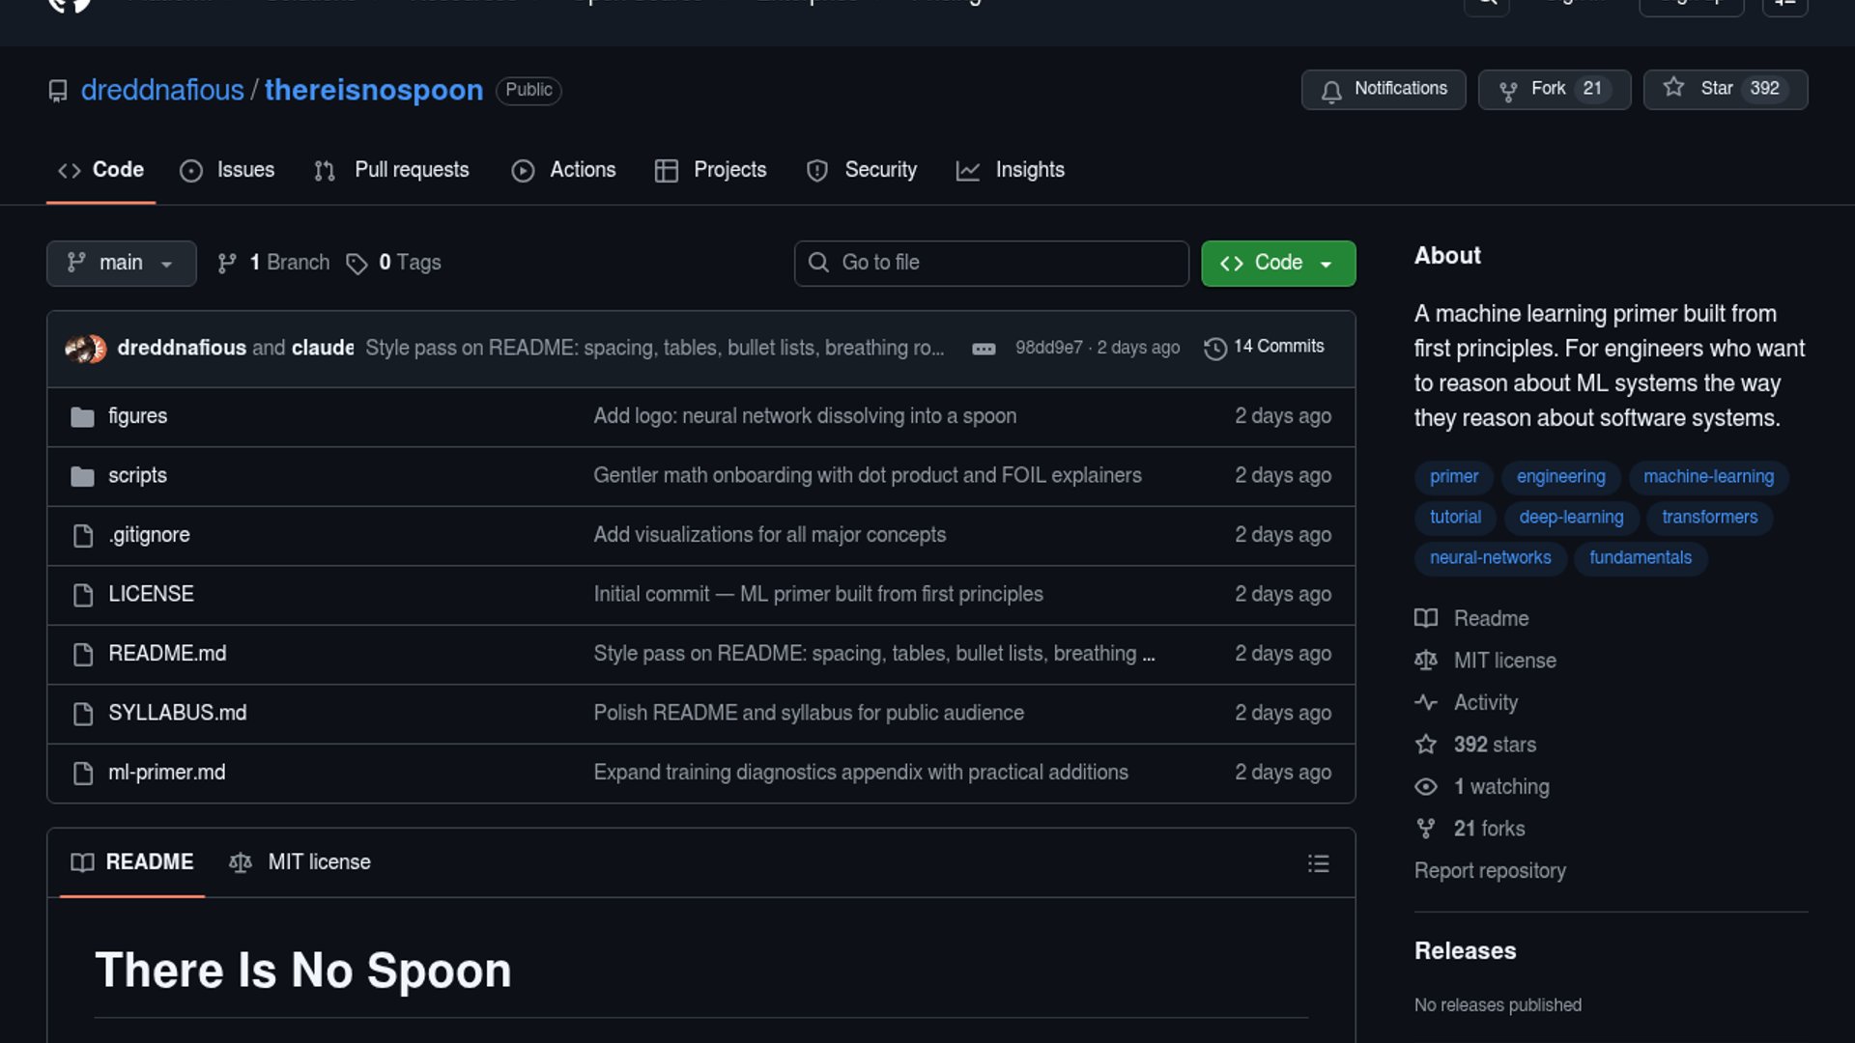
Task: Click the Star icon to star the repository
Action: 1673,88
